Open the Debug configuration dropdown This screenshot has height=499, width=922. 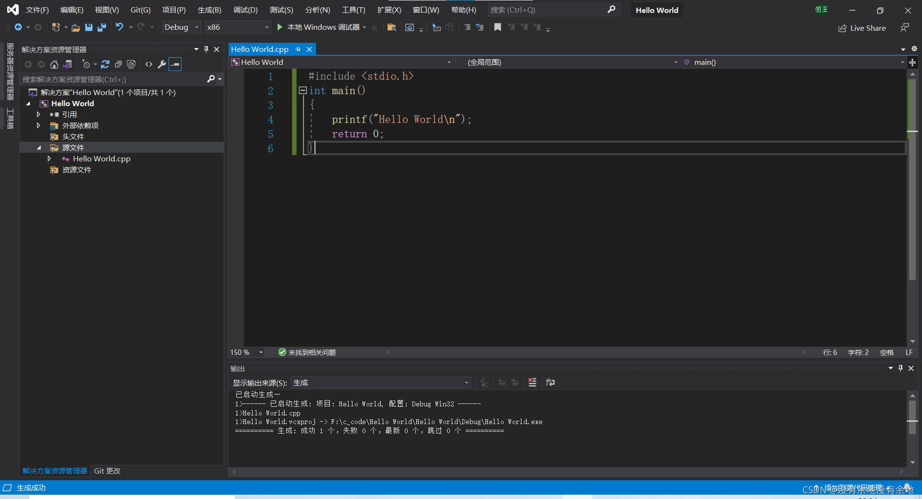tap(181, 27)
